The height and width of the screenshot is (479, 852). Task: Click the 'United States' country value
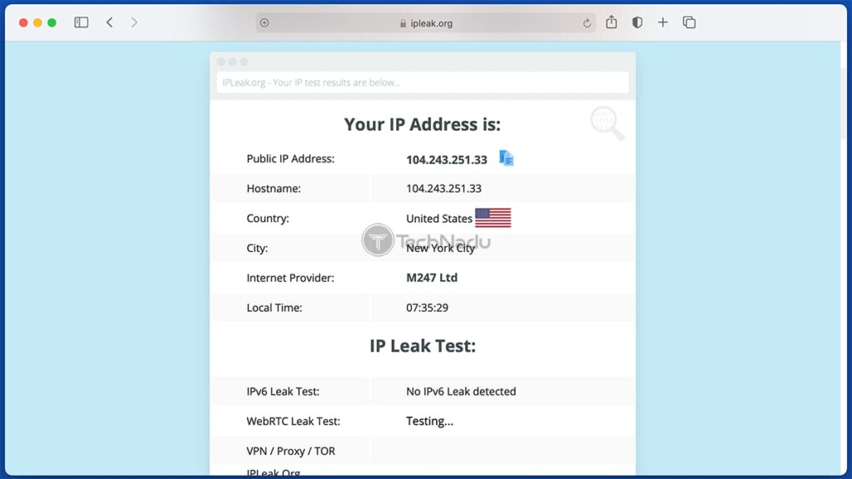click(x=439, y=219)
